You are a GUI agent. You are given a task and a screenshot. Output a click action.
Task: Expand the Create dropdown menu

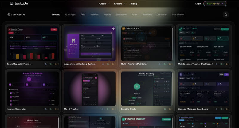point(104,4)
